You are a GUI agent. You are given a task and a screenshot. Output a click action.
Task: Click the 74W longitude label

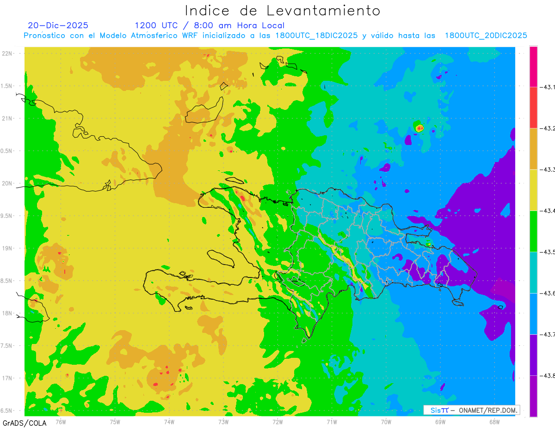[x=169, y=422]
